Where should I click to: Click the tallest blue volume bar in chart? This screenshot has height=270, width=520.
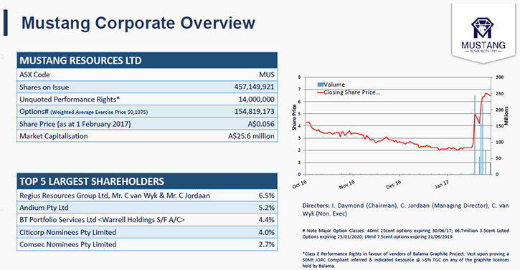[475, 135]
